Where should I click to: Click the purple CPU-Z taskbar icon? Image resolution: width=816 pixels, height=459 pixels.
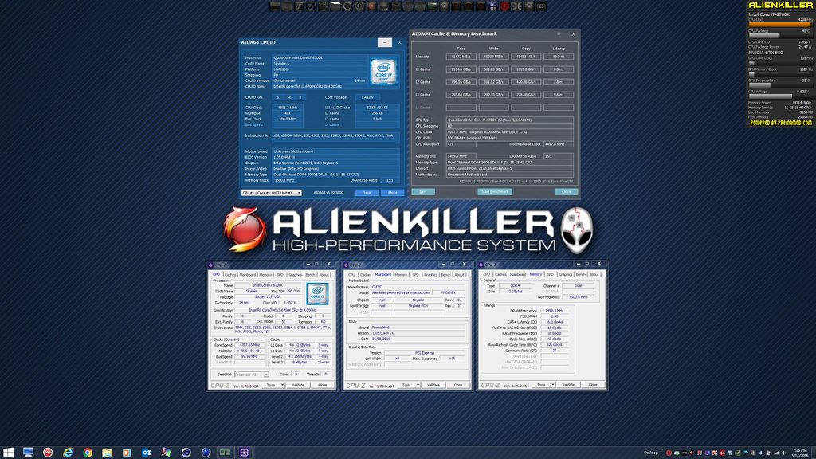pos(244,453)
